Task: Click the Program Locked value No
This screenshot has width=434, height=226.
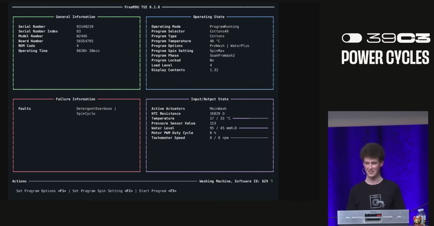Action: pyautogui.click(x=212, y=60)
